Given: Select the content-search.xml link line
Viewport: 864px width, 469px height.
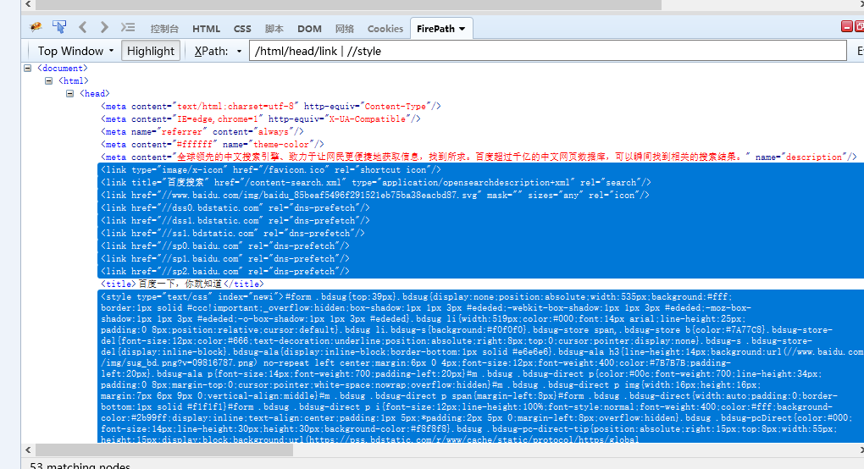Looking at the screenshot, I should point(376,182).
